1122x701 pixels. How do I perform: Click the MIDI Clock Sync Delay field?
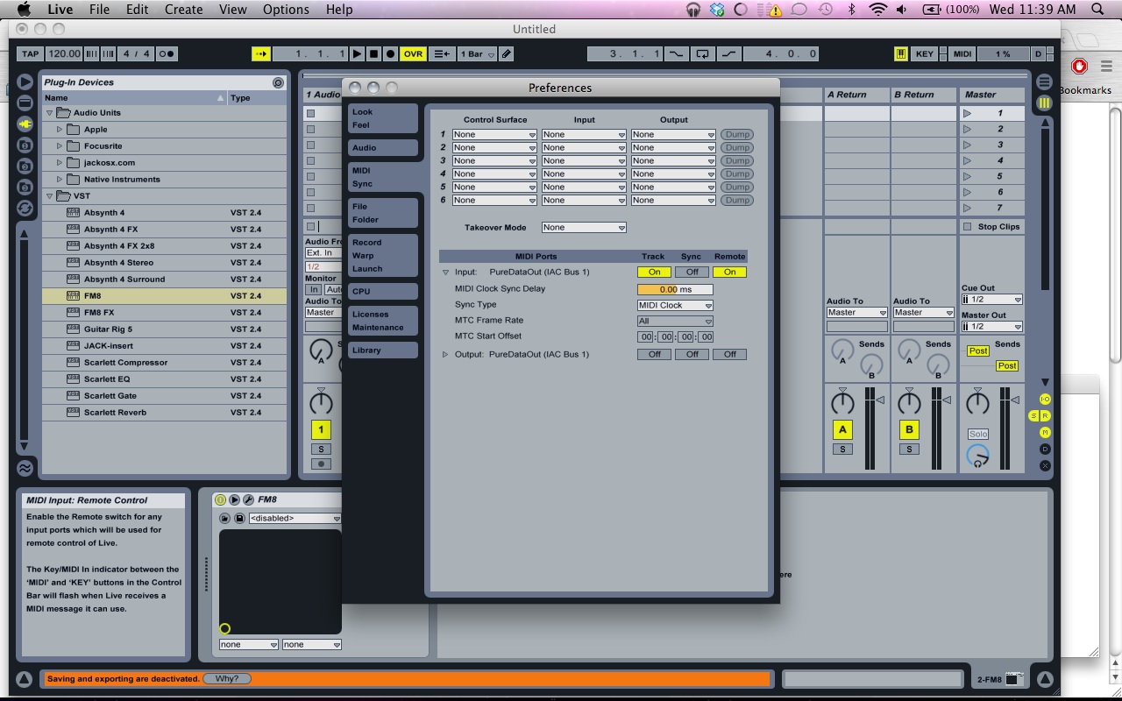coord(675,289)
